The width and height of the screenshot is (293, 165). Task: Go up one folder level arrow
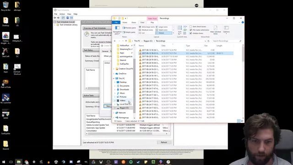coord(126,41)
